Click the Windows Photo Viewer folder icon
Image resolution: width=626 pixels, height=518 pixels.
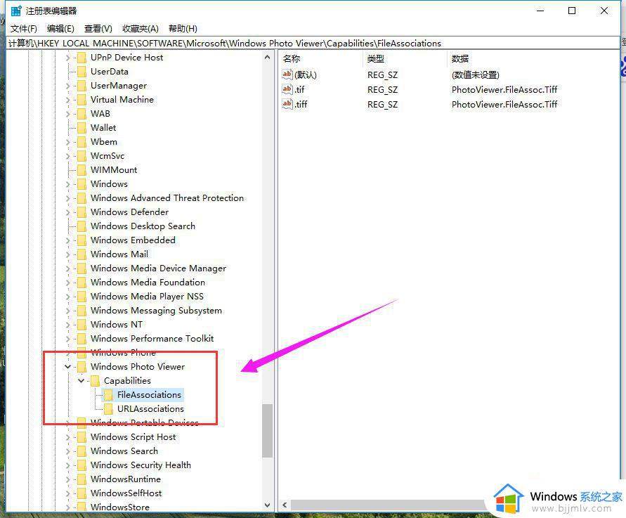pos(81,367)
